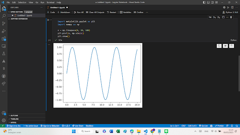Open the GitHub view in activity bar
Screen dimensions: 240x135
4,76
